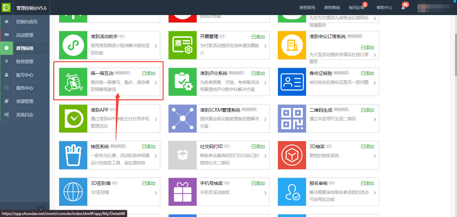Click the 3D签到墙 globe icon
This screenshot has height=217, width=457.
(x=73, y=192)
